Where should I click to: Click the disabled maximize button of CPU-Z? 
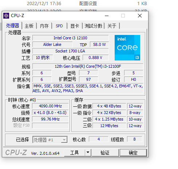(123, 16)
